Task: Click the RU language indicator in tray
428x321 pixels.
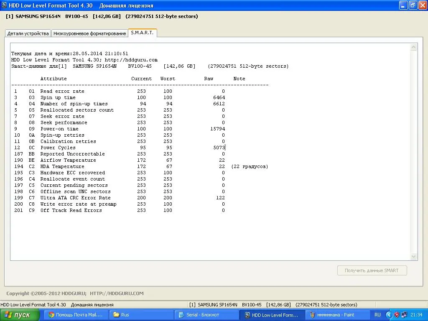Action: tap(377, 315)
